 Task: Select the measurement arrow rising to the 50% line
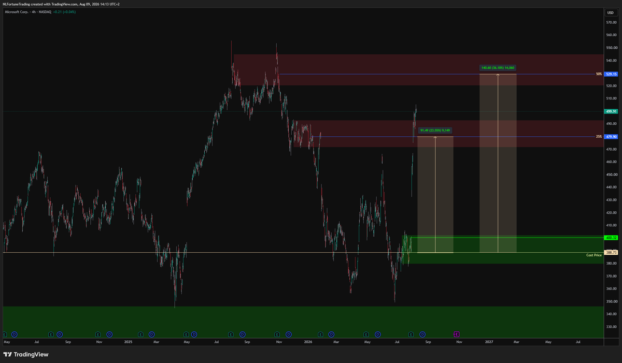498,163
